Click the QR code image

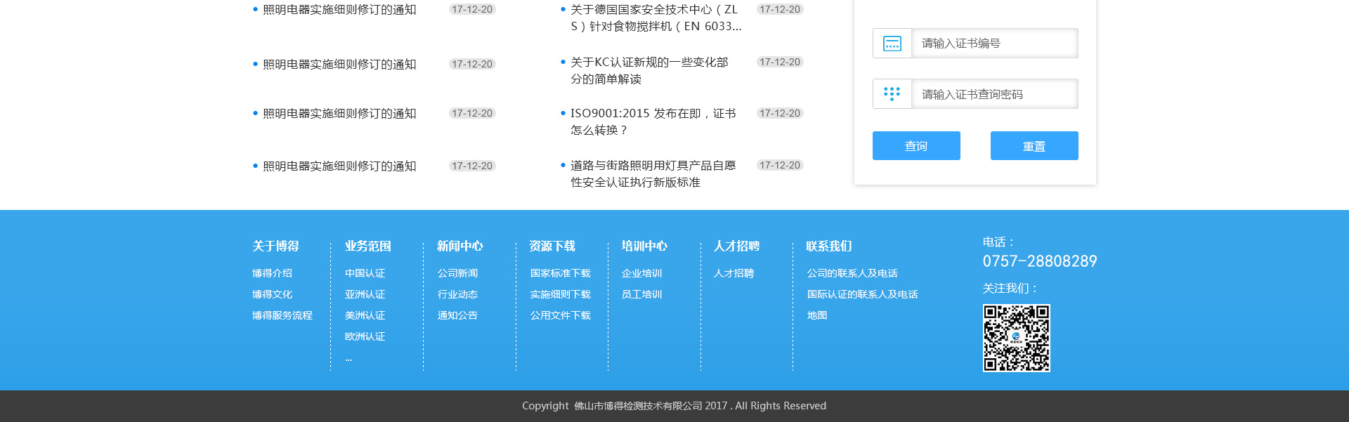coord(1016,338)
